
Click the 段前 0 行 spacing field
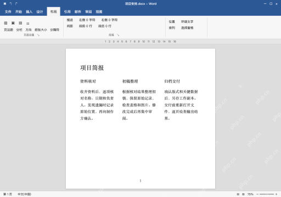86,26
